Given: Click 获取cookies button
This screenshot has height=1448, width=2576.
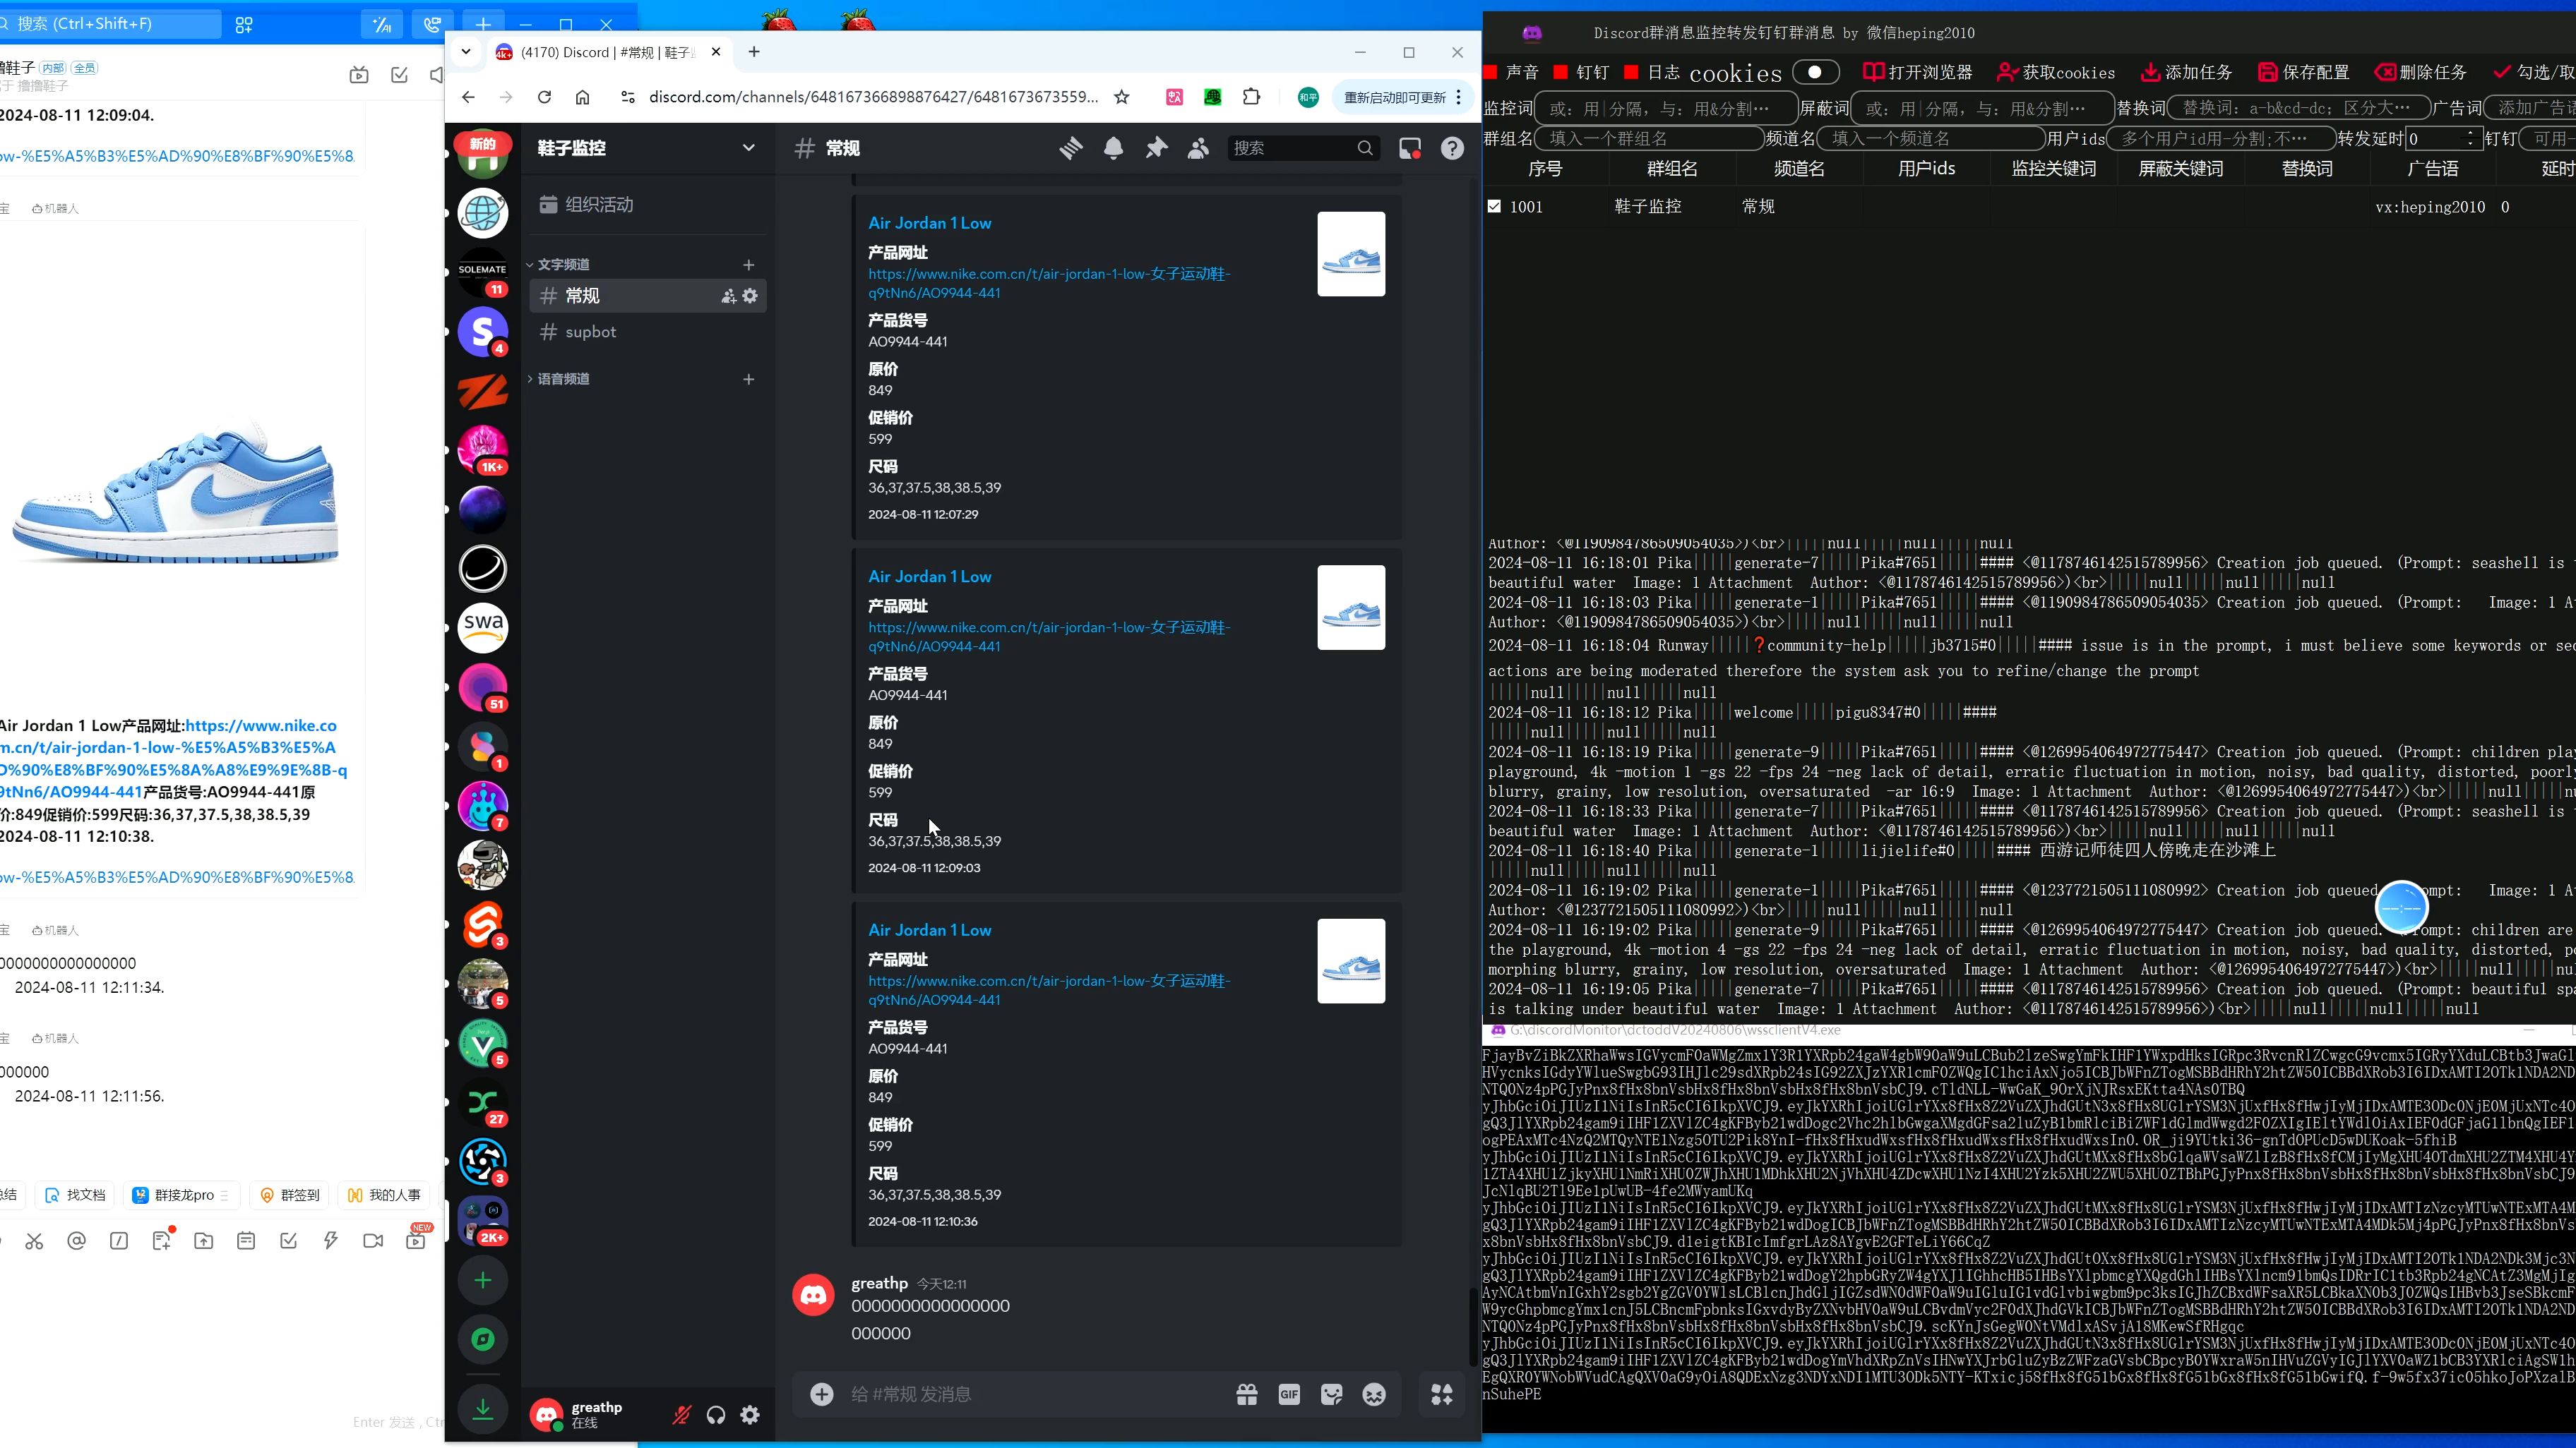Looking at the screenshot, I should (2056, 72).
